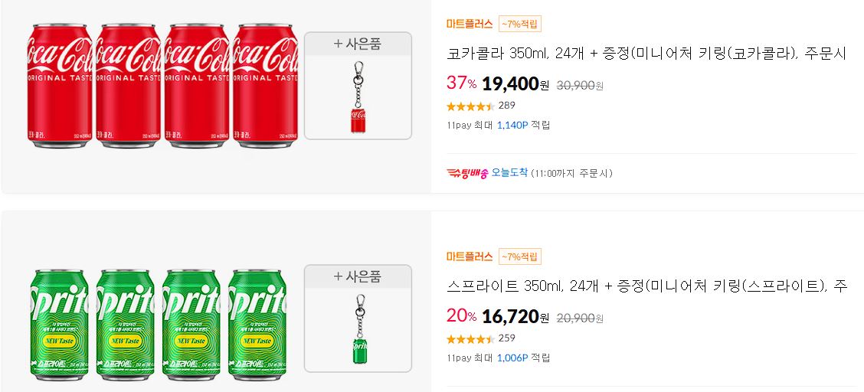View the Sprite keyring gift image

click(x=358, y=329)
